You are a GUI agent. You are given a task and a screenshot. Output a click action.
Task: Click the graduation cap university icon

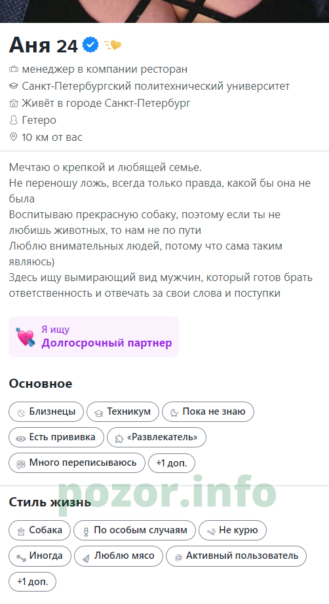(x=14, y=86)
